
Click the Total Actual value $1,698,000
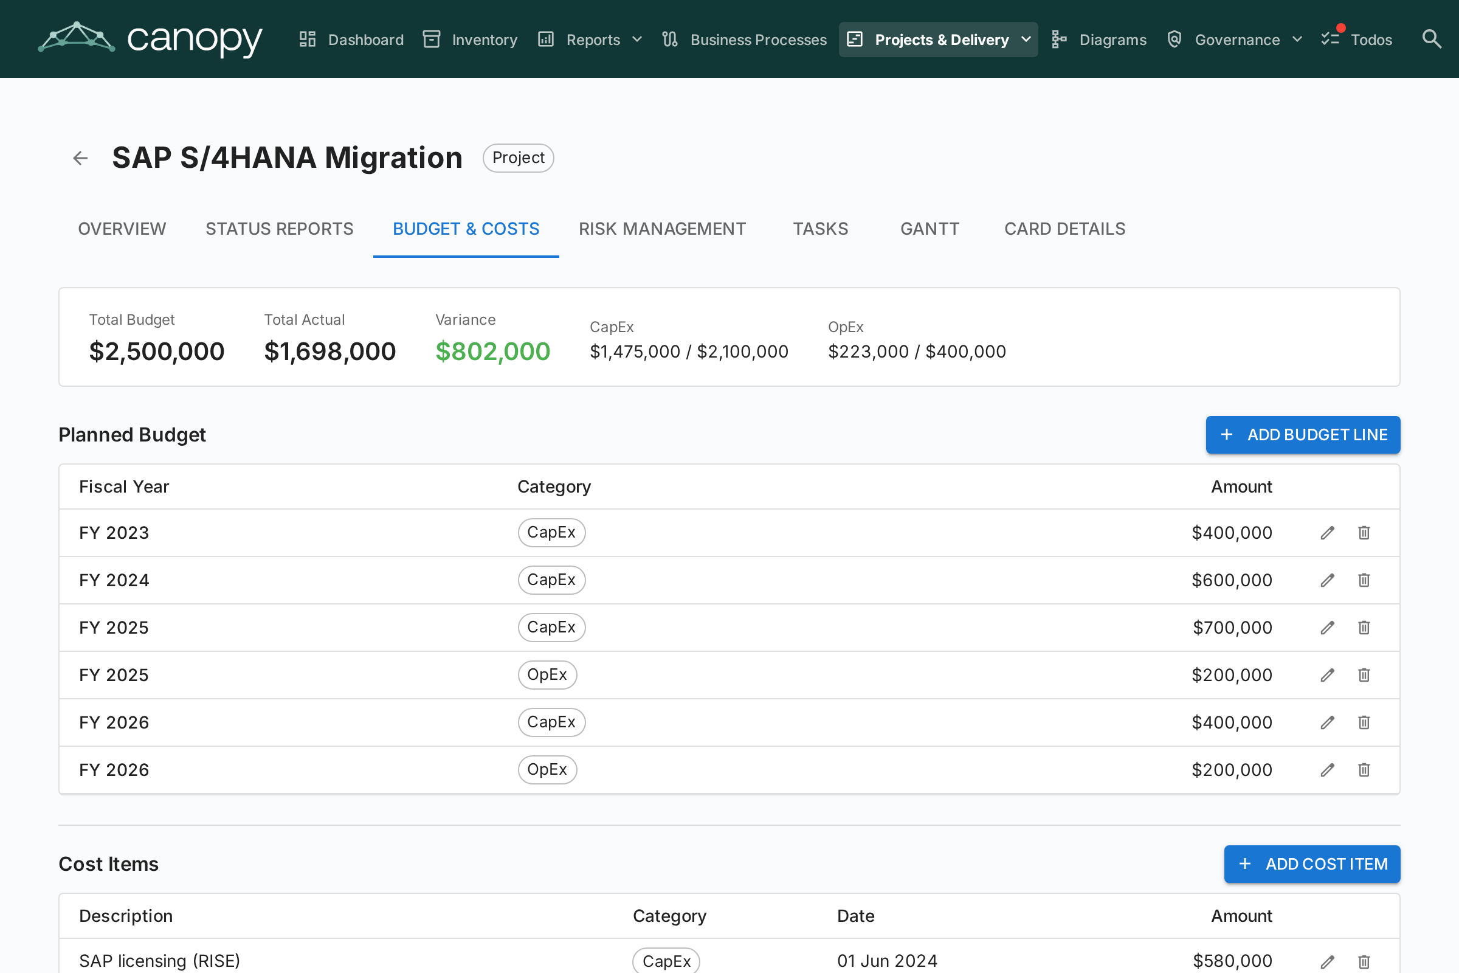coord(330,352)
